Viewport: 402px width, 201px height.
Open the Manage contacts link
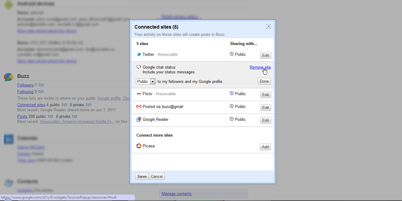[x=176, y=194]
